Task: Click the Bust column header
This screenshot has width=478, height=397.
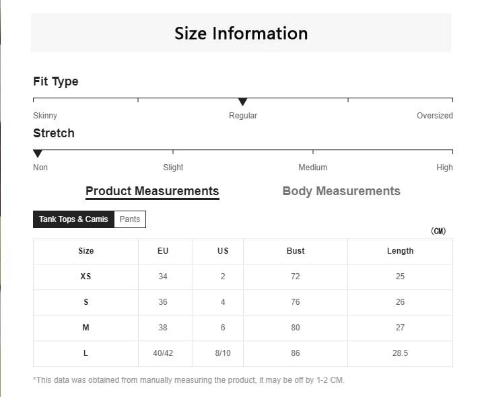Action: [296, 251]
